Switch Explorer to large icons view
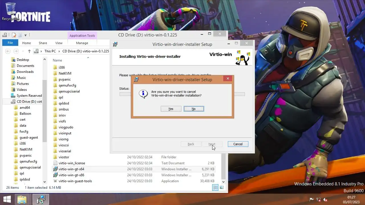Screen dimensions: 365x205 [x=222, y=187]
